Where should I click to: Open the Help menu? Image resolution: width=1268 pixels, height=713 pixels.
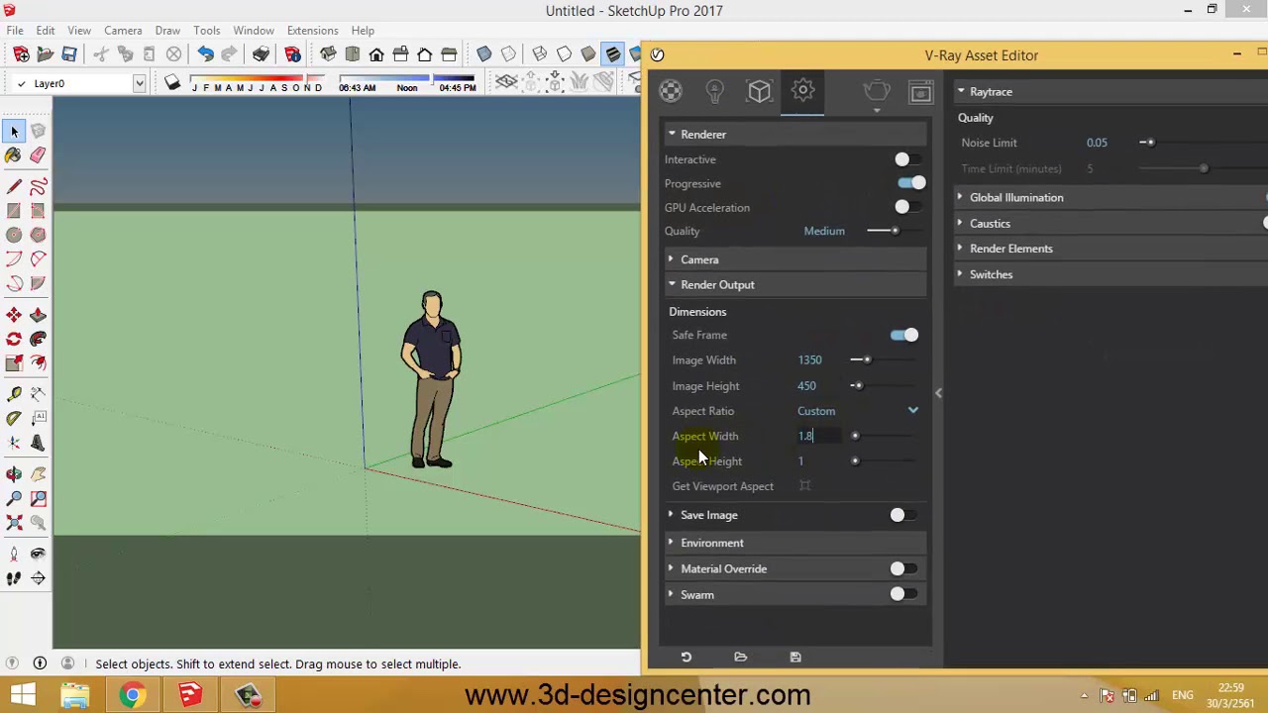(363, 31)
